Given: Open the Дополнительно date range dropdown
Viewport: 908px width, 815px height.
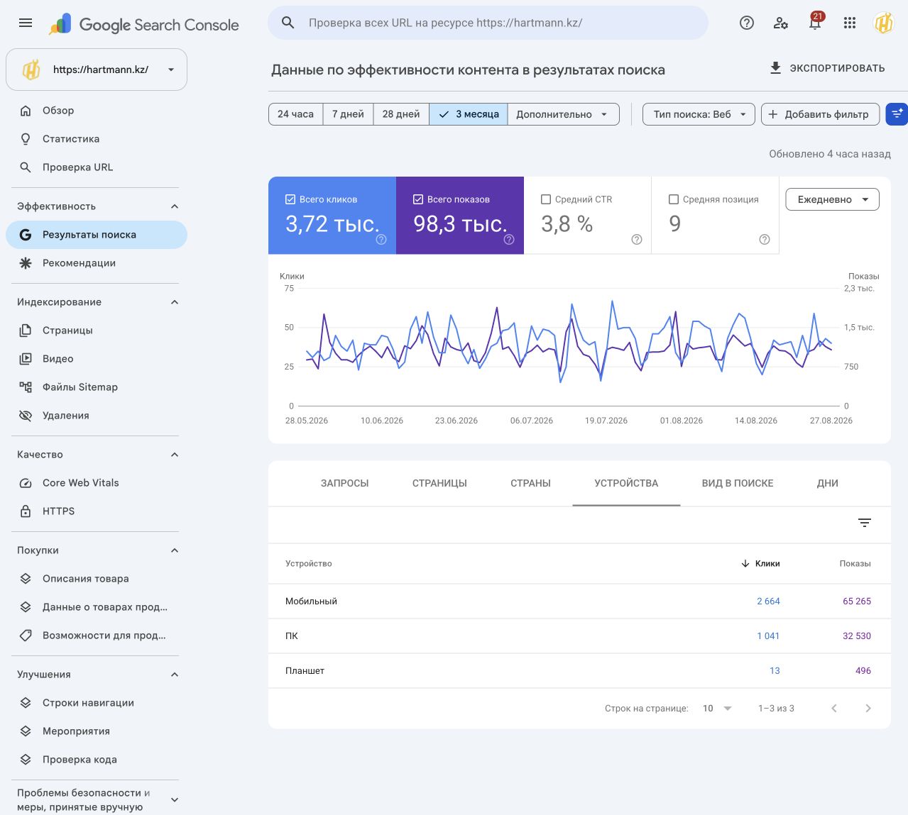Looking at the screenshot, I should pos(563,114).
